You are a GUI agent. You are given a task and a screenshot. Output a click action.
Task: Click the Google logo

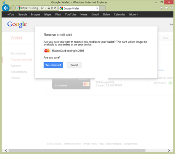(17, 25)
